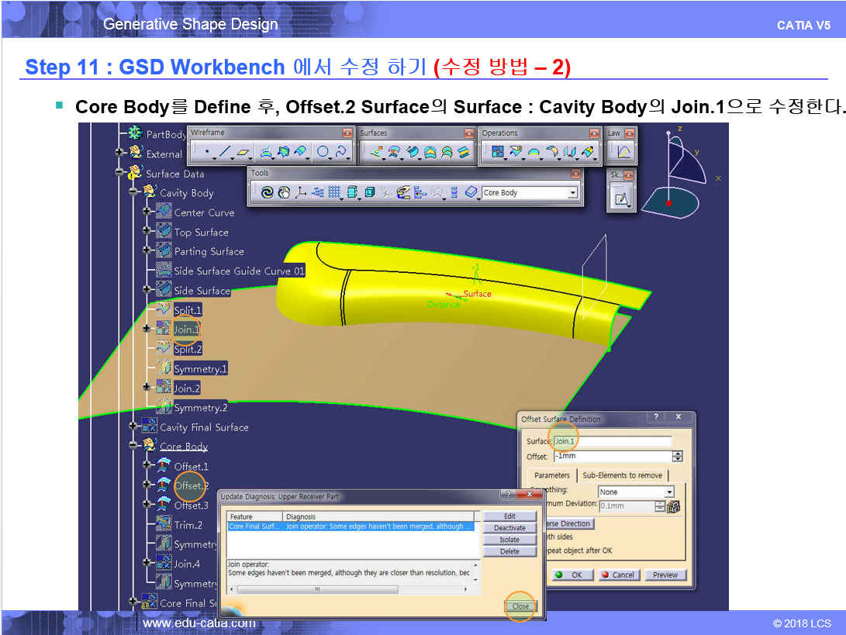This screenshot has height=635, width=846.
Task: Switch to the Sub-Elements to remove tab
Action: coord(623,475)
